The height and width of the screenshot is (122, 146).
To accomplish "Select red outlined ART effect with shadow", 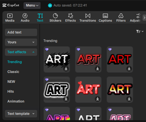I will [x=88, y=59].
